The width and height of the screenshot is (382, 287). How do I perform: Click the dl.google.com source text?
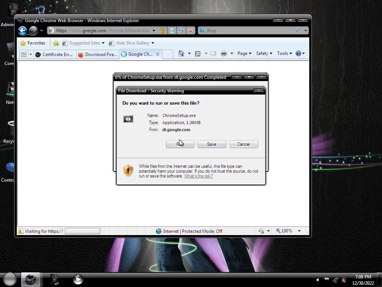tap(176, 130)
